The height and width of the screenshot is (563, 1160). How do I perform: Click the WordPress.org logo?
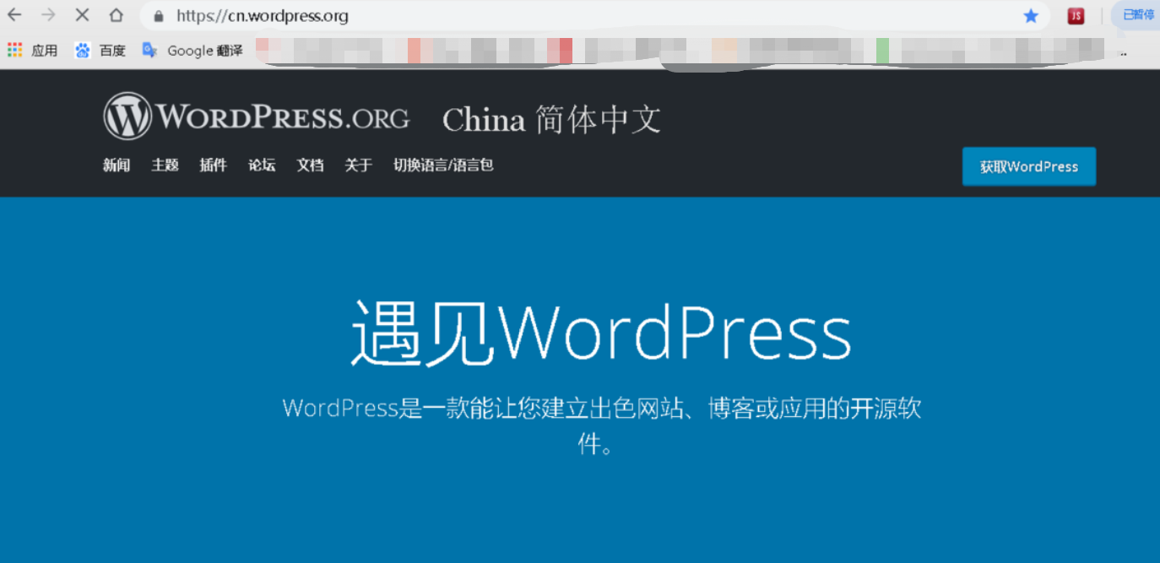257,116
